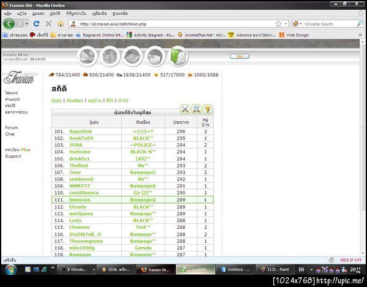Open search engine selector dropdown
The width and height of the screenshot is (367, 287).
(297, 24)
